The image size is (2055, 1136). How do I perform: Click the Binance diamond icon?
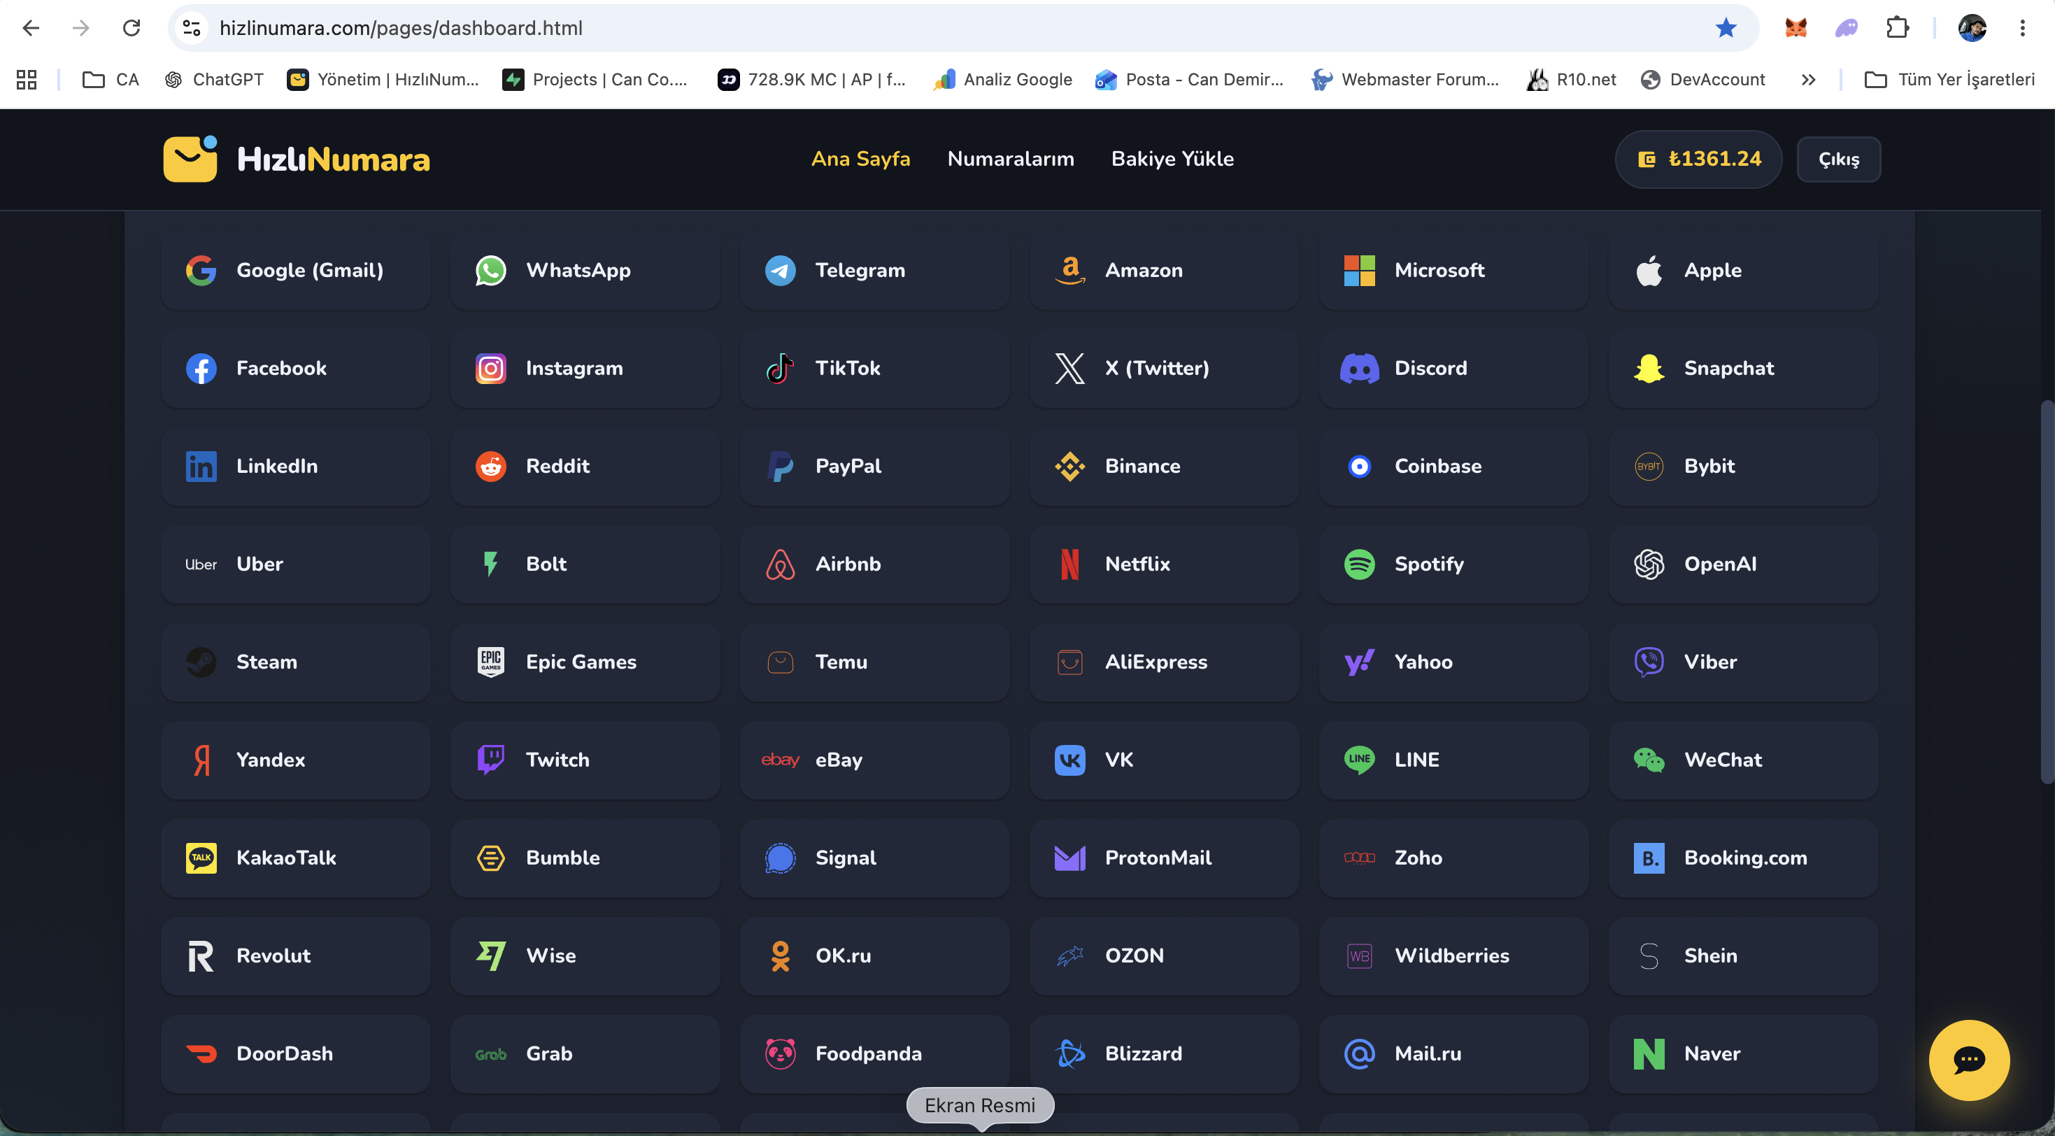(x=1069, y=467)
